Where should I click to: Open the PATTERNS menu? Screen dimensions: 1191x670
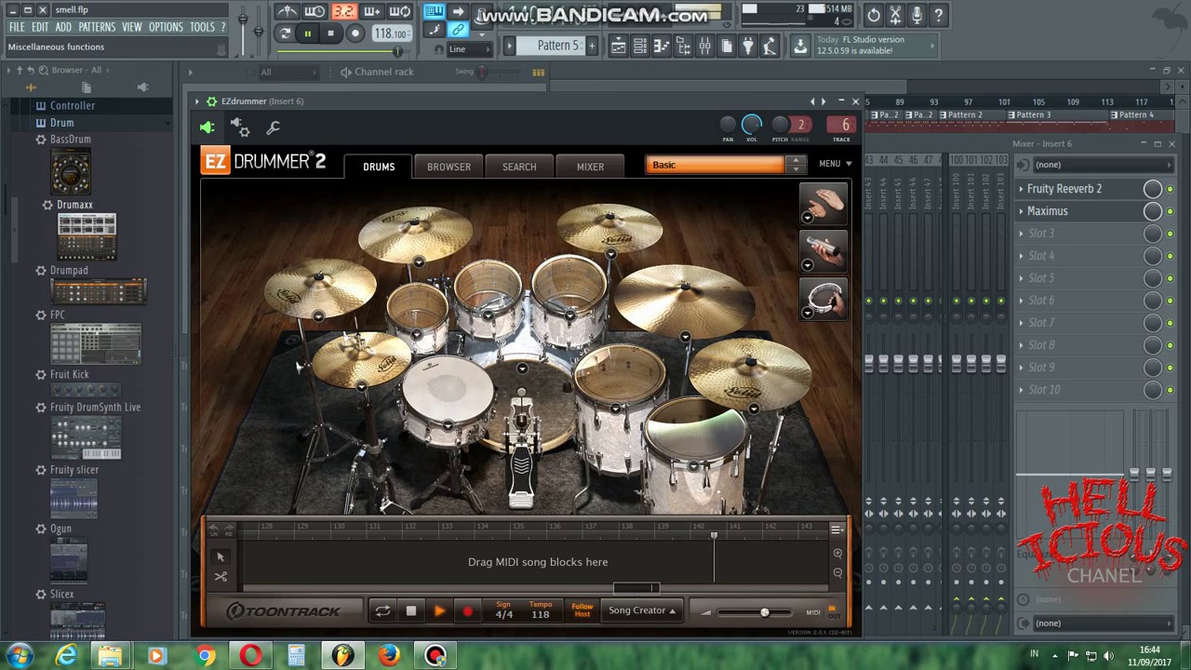point(97,28)
